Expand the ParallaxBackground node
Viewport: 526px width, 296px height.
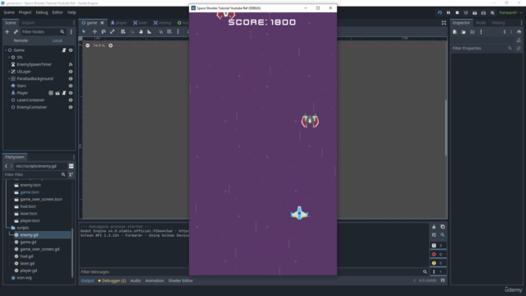tap(9, 79)
